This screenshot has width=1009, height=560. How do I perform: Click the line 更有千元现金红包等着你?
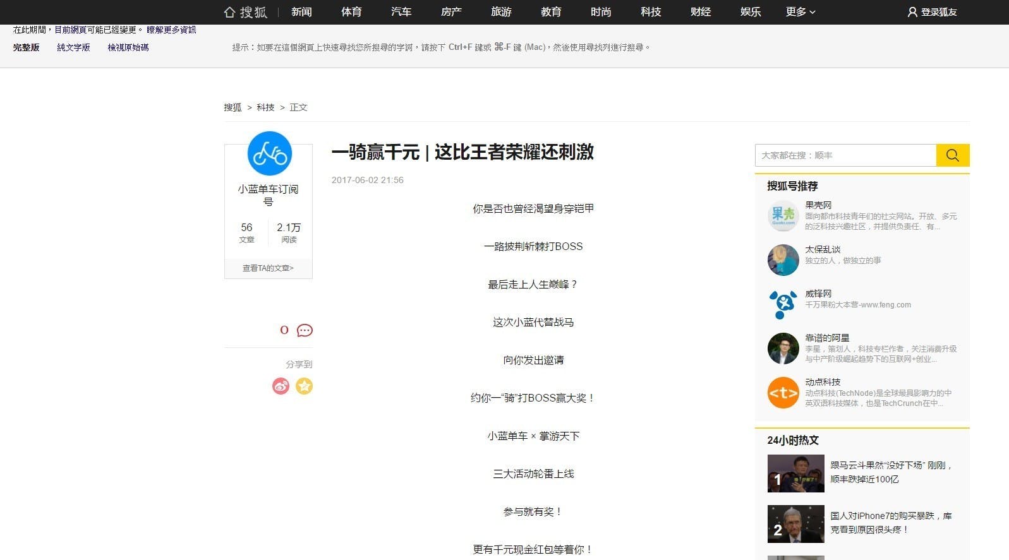pyautogui.click(x=533, y=550)
